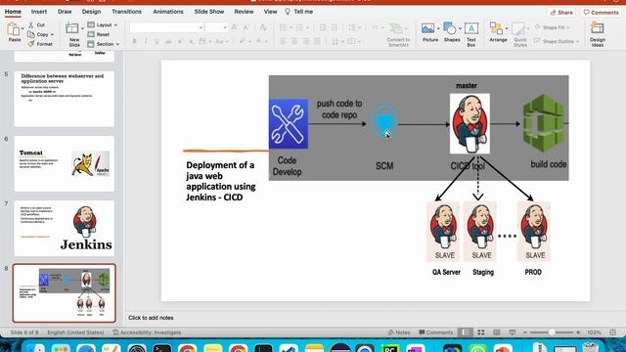Click the Share button
This screenshot has width=626, height=352.
tap(561, 13)
